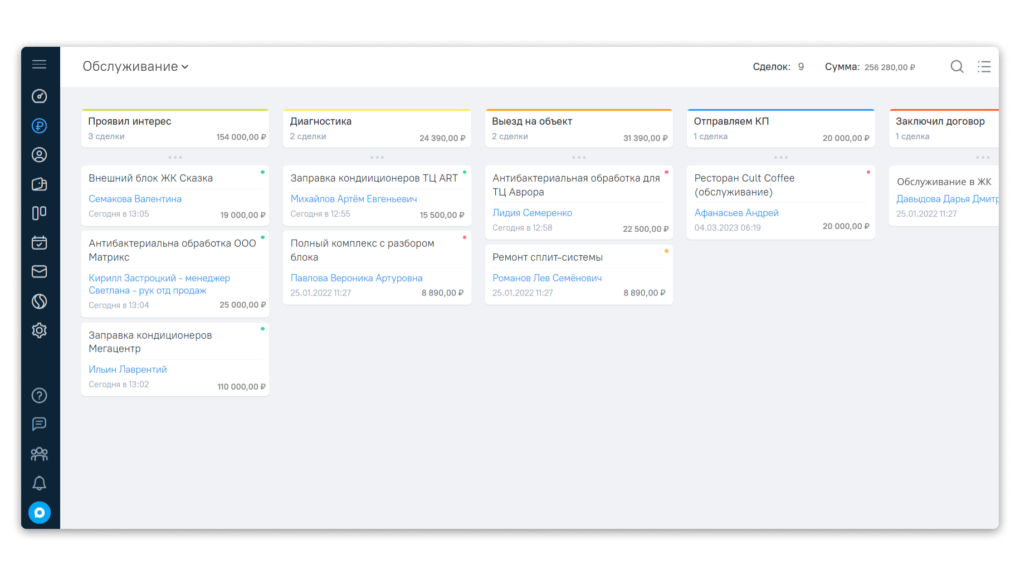Open the three-dot menu under Диагностика column

(377, 157)
